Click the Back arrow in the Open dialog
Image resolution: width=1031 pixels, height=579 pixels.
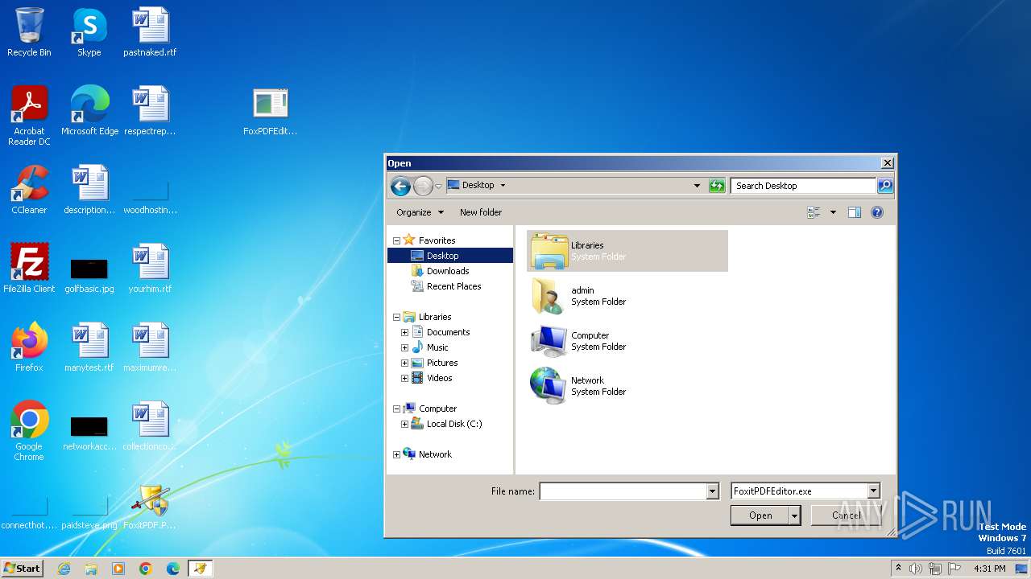(x=400, y=187)
